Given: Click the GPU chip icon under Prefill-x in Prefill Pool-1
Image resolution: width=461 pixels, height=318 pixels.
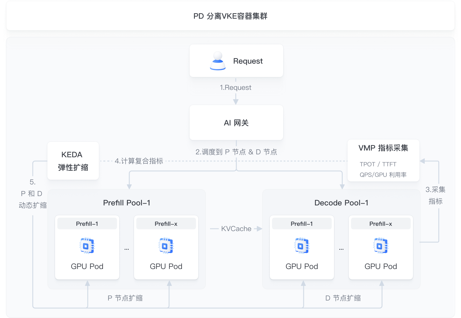Looking at the screenshot, I should [166, 246].
